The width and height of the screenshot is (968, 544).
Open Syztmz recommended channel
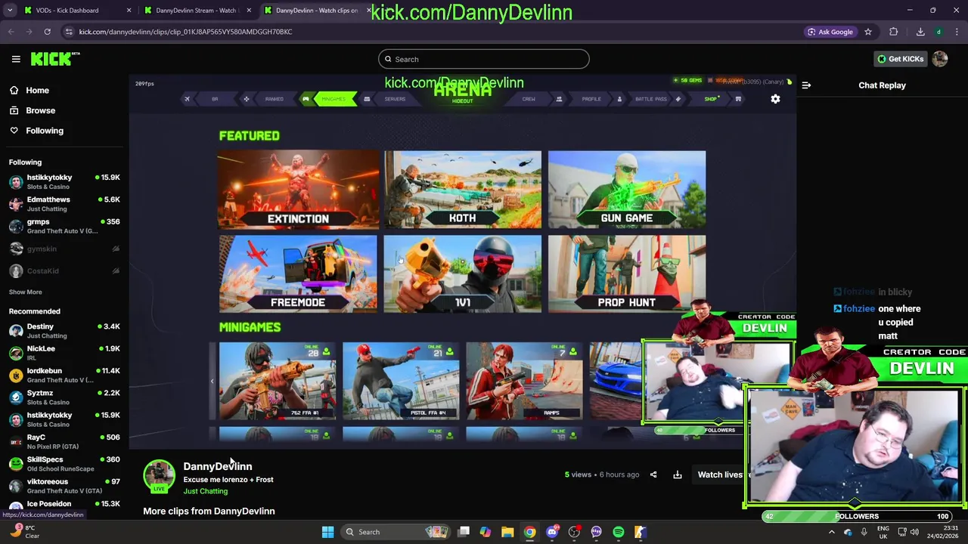tap(64, 397)
